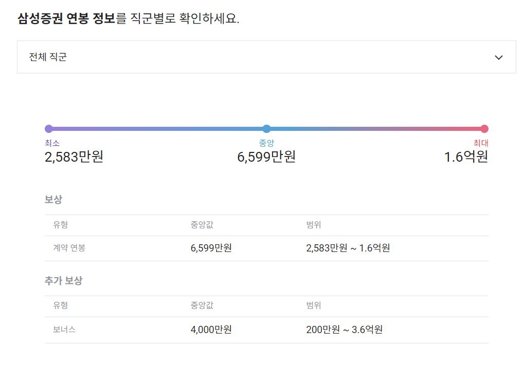Select the purple 최소 marker on the salary slider
The image size is (524, 369).
48,128
